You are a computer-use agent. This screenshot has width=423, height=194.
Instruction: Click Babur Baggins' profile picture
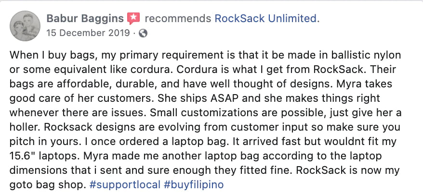tap(25, 26)
